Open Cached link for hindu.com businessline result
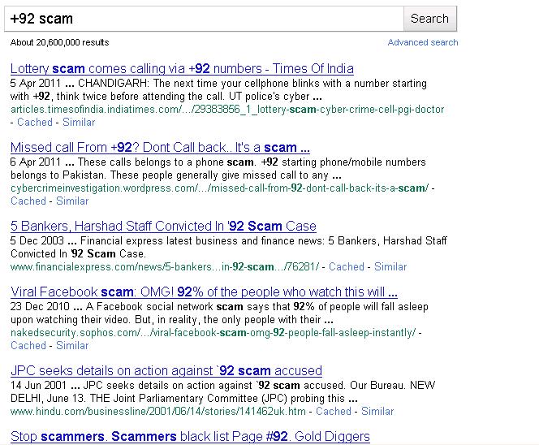This screenshot has width=539, height=445. pos(334,411)
